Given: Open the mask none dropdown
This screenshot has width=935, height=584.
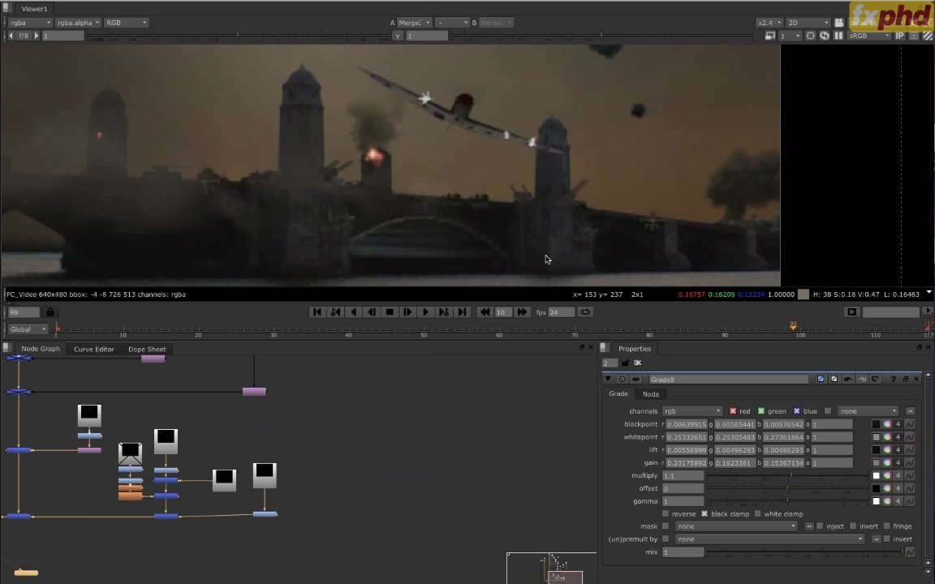Looking at the screenshot, I should coord(736,526).
